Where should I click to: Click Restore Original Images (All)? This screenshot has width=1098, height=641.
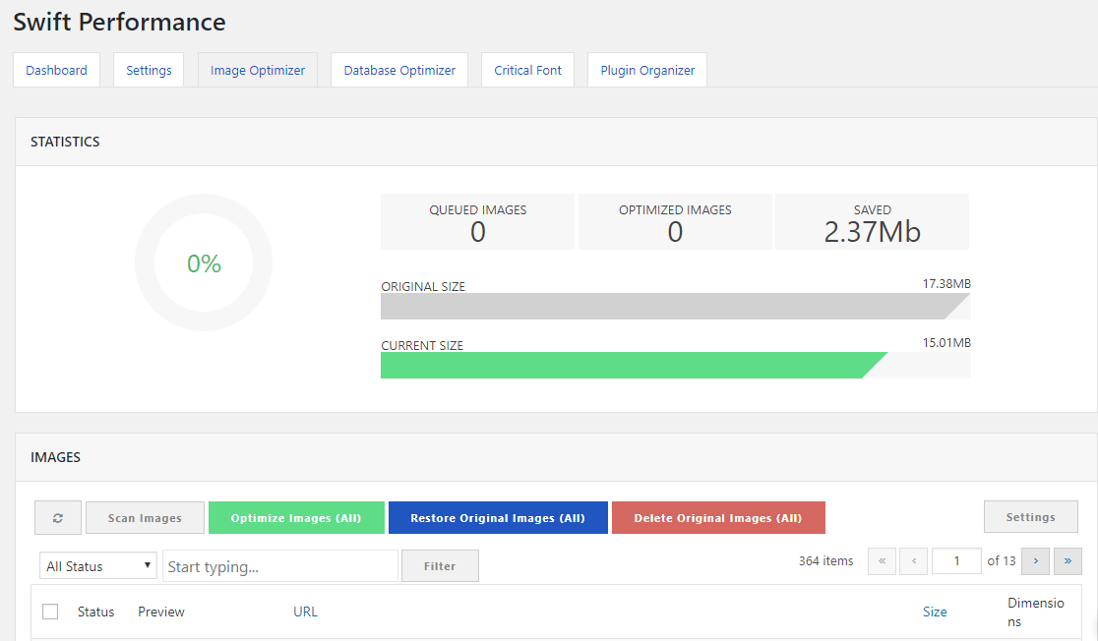(x=498, y=518)
